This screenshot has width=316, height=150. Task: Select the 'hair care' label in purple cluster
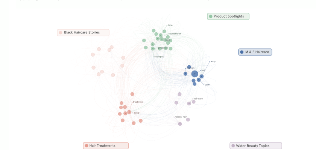198,99
